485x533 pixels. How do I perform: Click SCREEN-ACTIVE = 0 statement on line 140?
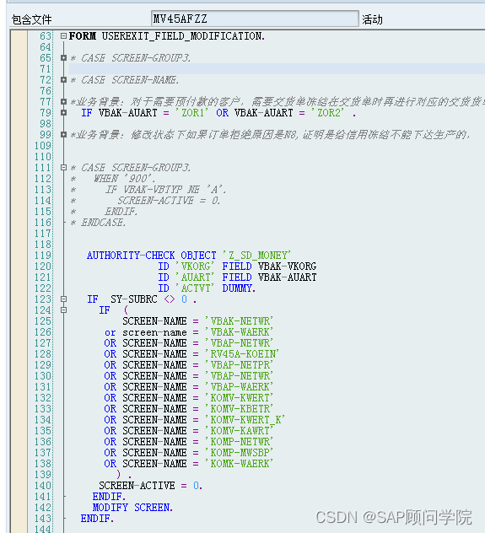(x=151, y=486)
